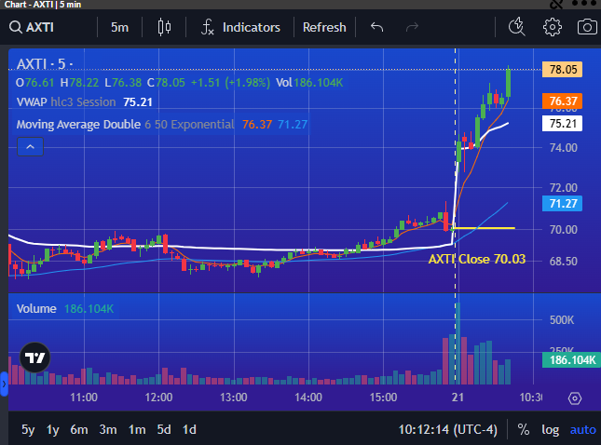
Task: Expand the left side panel arrow
Action: 4,384
